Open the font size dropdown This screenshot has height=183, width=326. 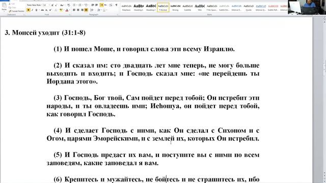(49, 5)
